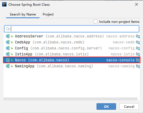This screenshot has height=113, width=143.
Task: Click the CmdbApp runnable class icon
Action: 8,42
